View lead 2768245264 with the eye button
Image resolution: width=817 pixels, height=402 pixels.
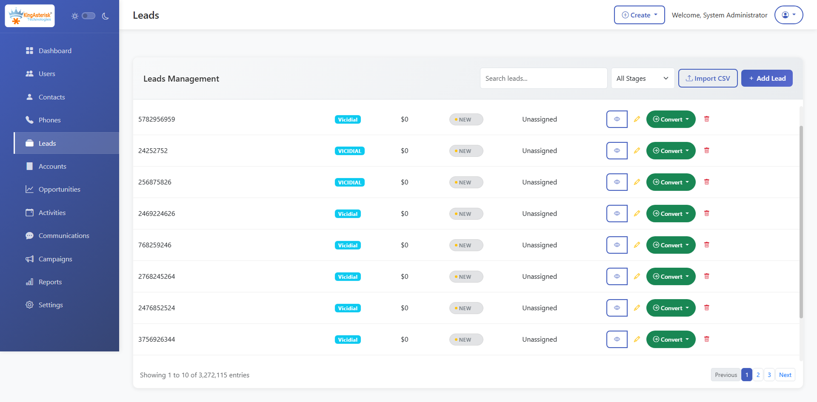coord(617,277)
